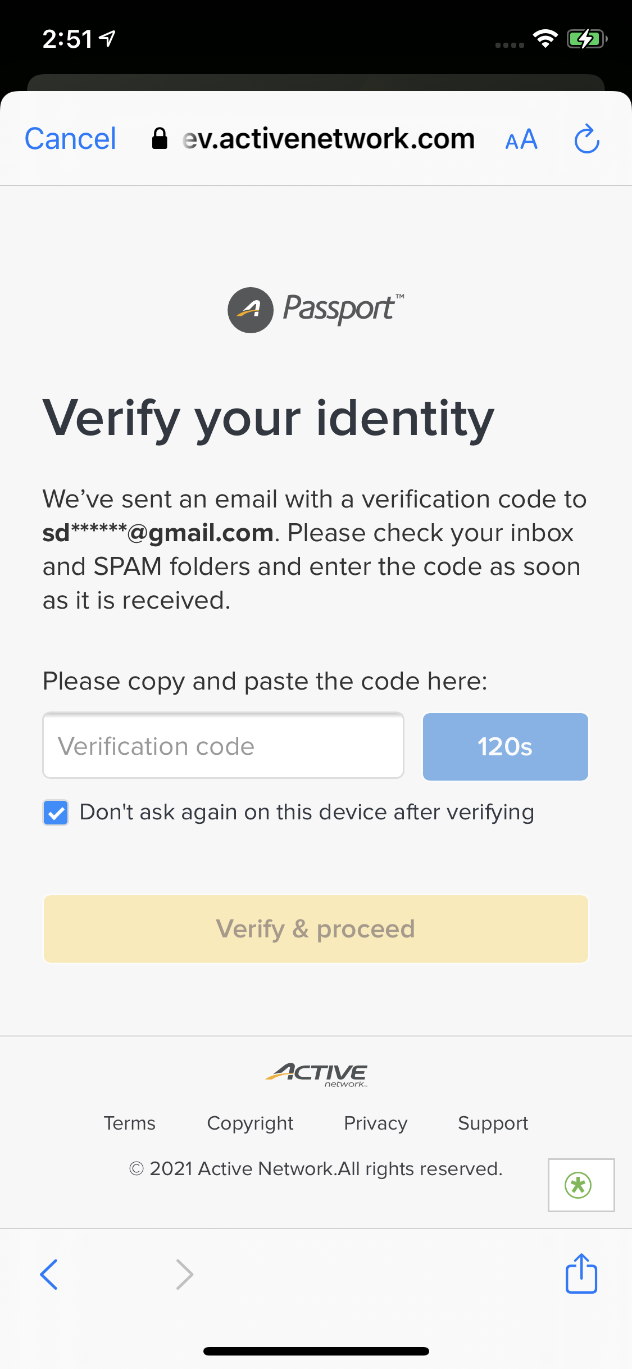Viewport: 632px width, 1369px height.
Task: Open the share sheet icon
Action: (581, 1273)
